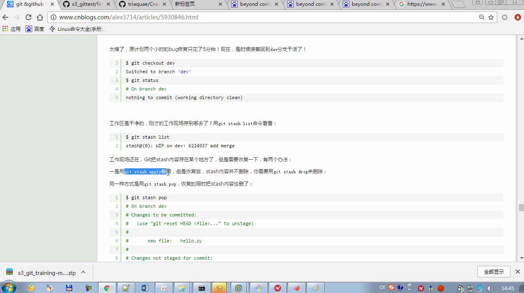
Task: Open a new tab with the new-tab button
Action: pyautogui.click(x=458, y=5)
